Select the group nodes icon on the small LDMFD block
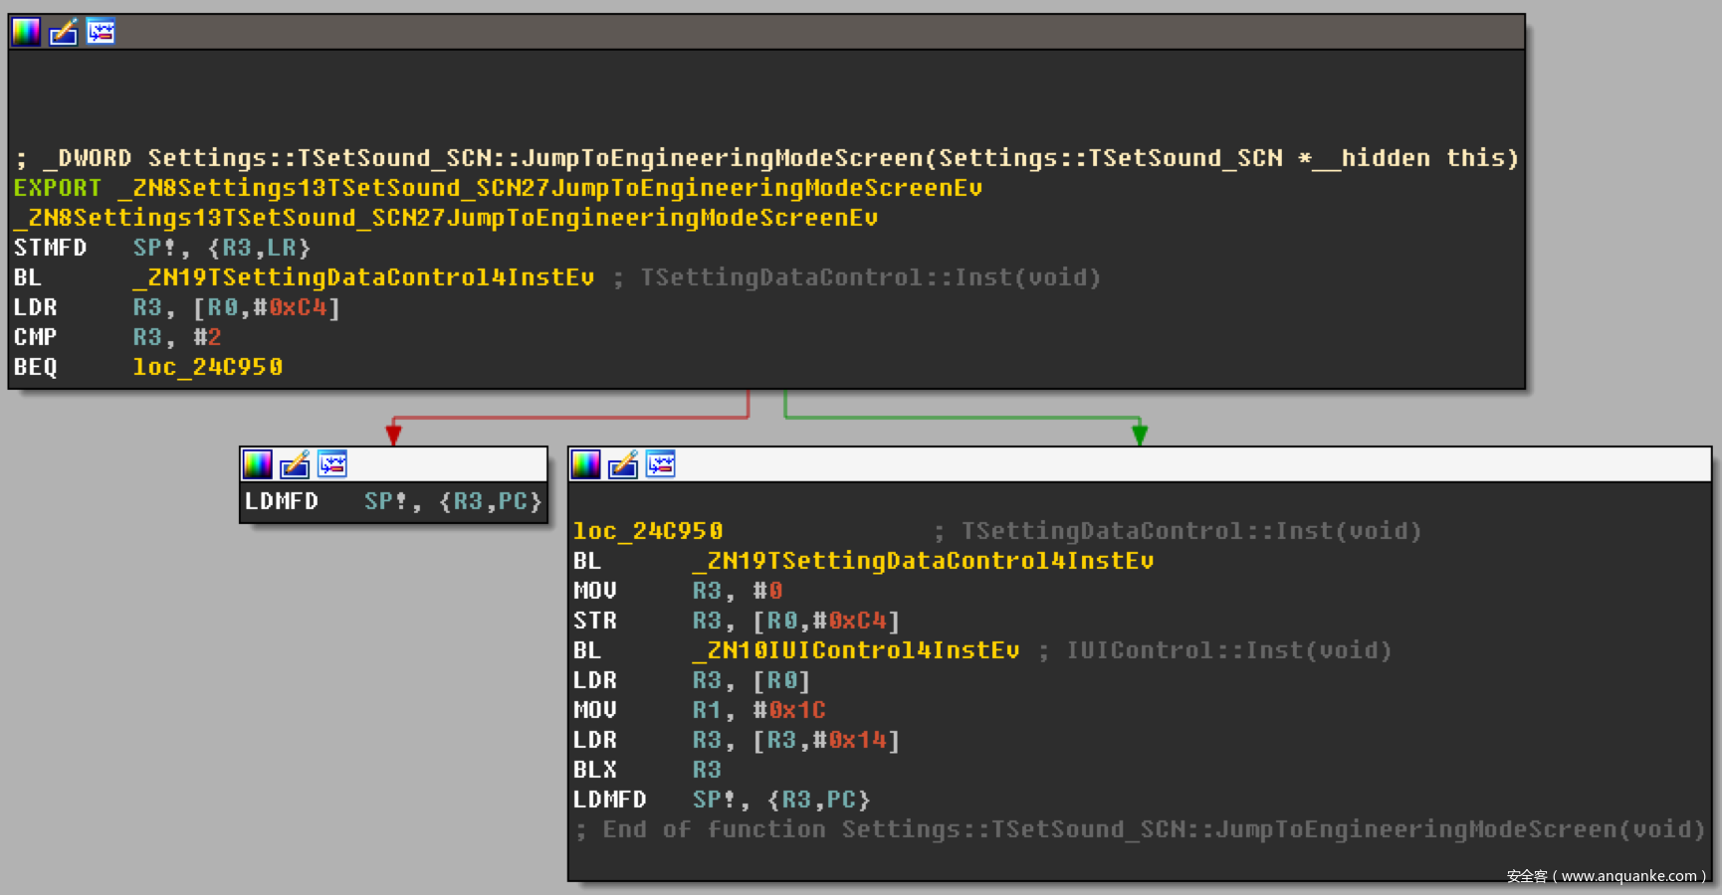The width and height of the screenshot is (1722, 895). click(x=332, y=464)
